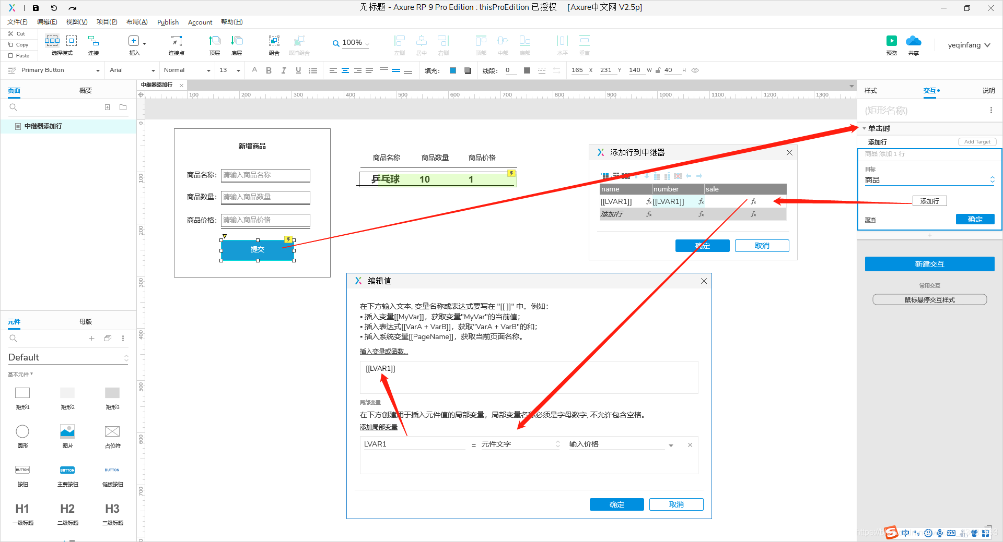Toggle right text alignment

[358, 70]
